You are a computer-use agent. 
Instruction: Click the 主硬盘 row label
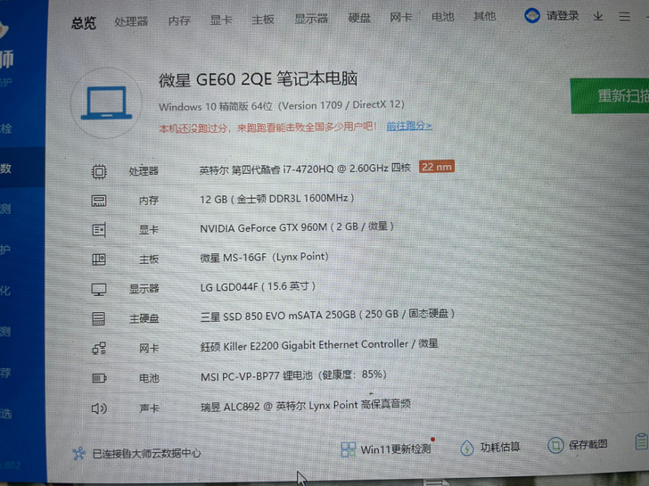[x=144, y=318]
